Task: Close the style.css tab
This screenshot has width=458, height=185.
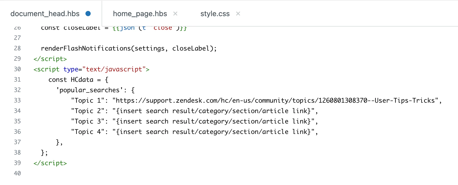Action: pyautogui.click(x=238, y=14)
